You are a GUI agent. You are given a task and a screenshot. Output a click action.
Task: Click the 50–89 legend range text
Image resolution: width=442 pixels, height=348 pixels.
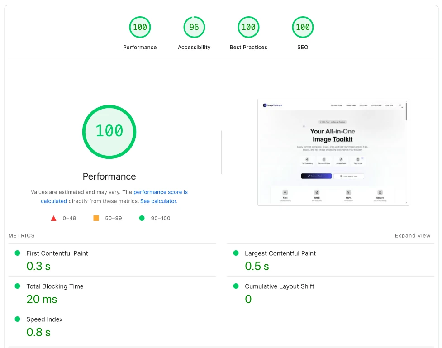tap(113, 218)
